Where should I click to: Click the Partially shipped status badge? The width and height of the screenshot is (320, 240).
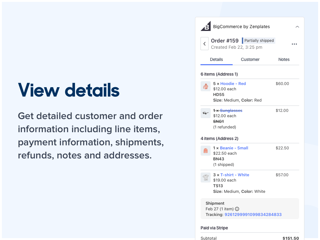point(258,40)
